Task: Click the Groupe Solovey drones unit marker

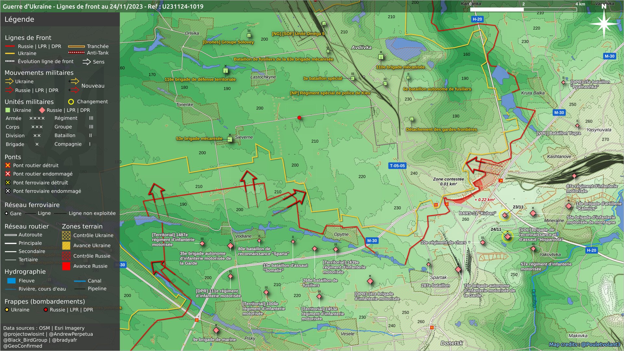Action: click(249, 35)
